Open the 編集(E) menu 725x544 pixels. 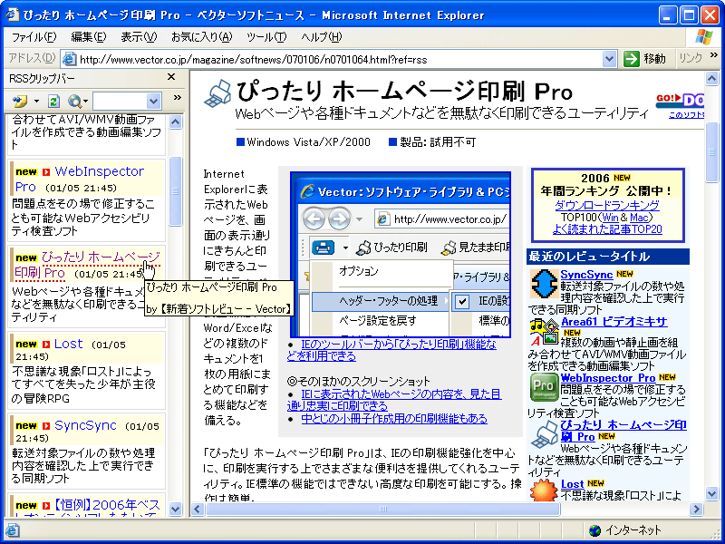[88, 37]
